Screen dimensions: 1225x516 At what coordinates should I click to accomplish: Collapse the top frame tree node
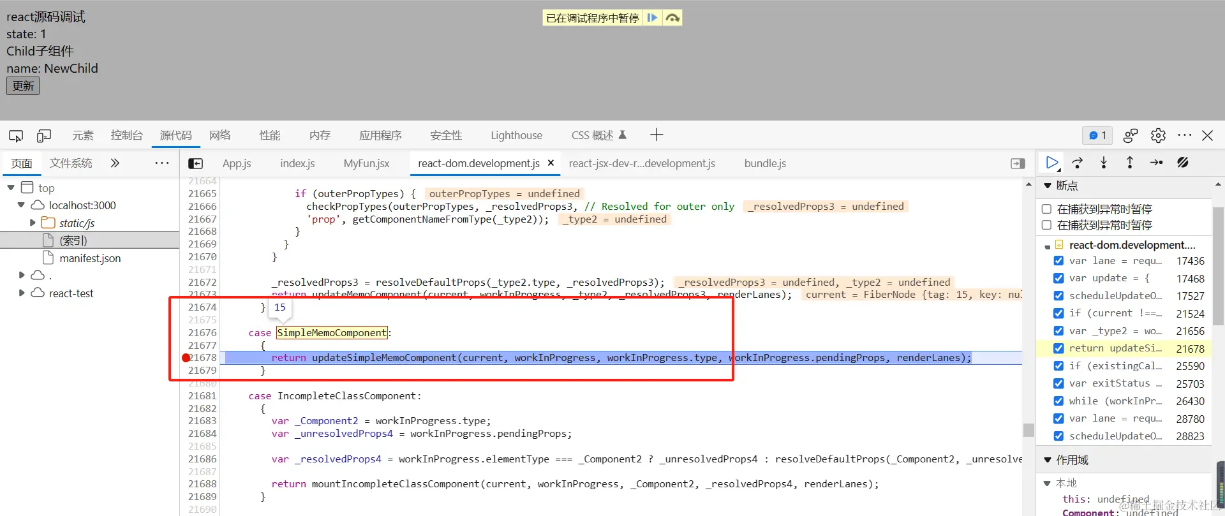pyautogui.click(x=11, y=188)
